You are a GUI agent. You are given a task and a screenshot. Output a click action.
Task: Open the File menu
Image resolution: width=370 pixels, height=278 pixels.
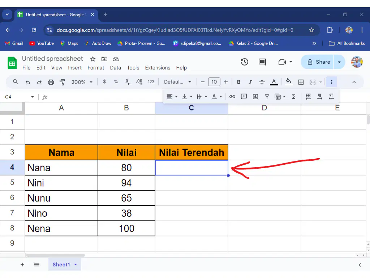[x=26, y=68]
